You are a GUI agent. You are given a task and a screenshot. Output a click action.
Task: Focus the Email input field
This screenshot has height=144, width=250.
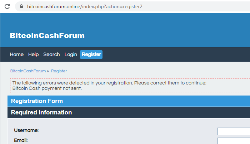[x=234, y=141]
